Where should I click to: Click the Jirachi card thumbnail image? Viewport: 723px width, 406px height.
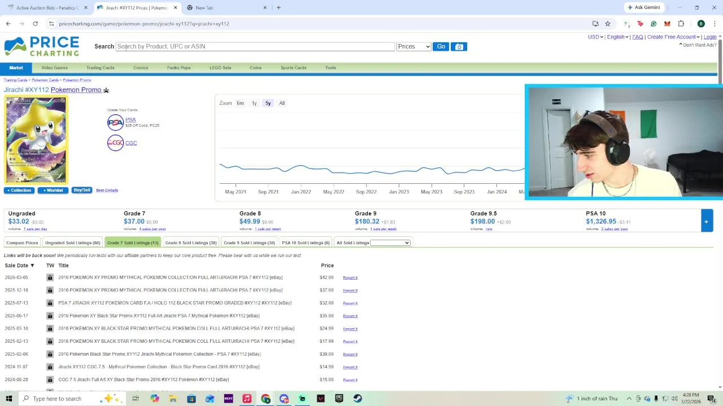click(36, 140)
